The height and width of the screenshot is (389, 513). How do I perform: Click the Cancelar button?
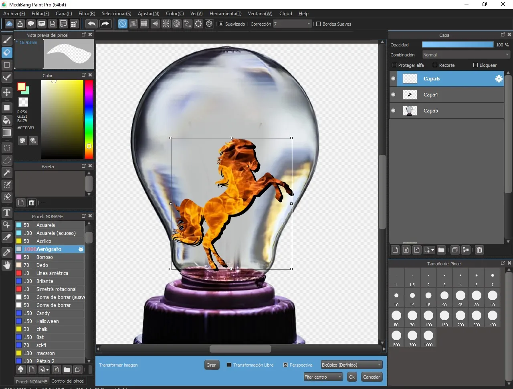click(x=372, y=377)
